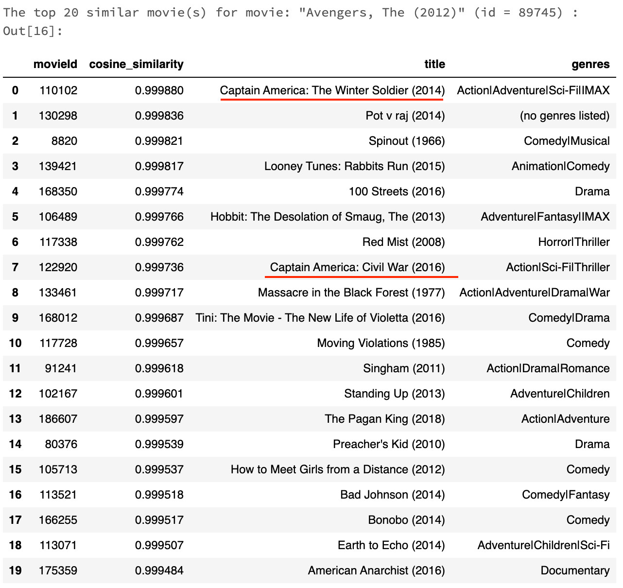The image size is (623, 588).
Task: Click How to Meet Girls from a Distance
Action: click(x=338, y=469)
